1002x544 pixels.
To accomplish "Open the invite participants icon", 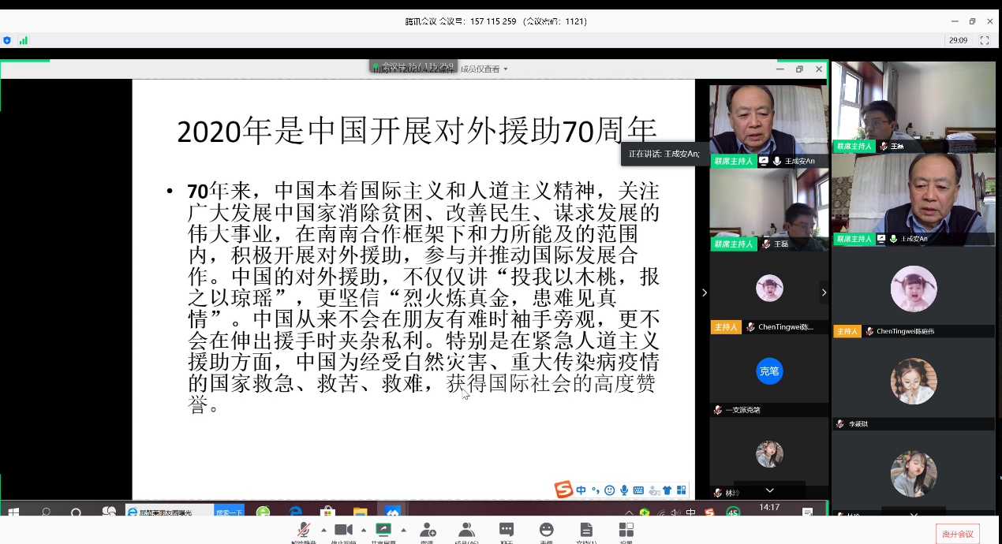I will (427, 530).
